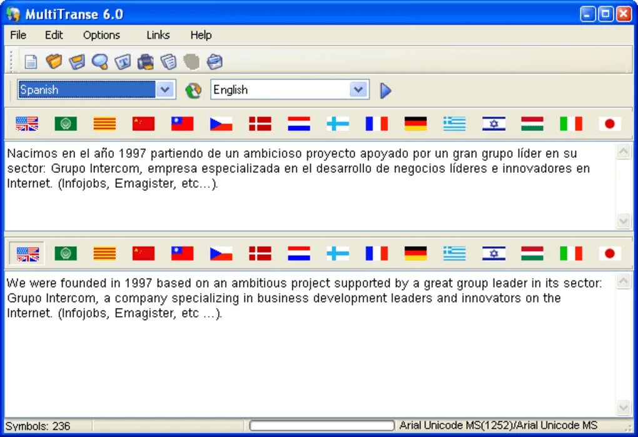The height and width of the screenshot is (437, 638).
Task: Select Danish flag in the source flag row
Action: 260,124
